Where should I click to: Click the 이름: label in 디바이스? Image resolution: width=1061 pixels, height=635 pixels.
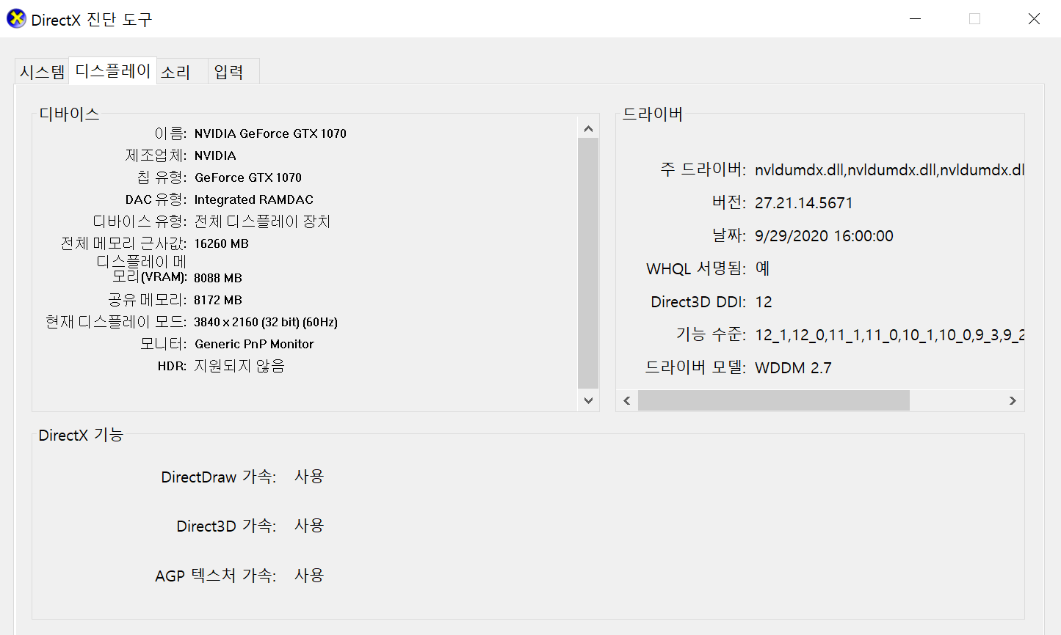pos(170,133)
